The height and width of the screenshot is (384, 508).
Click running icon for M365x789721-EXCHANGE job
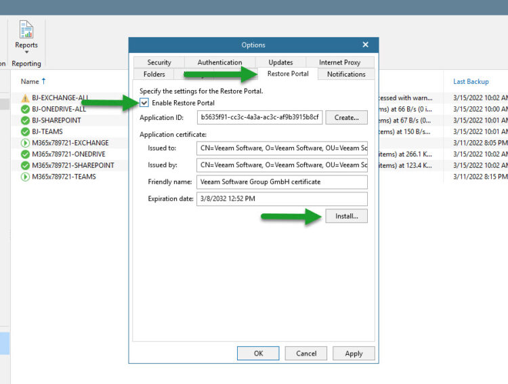[x=25, y=143]
